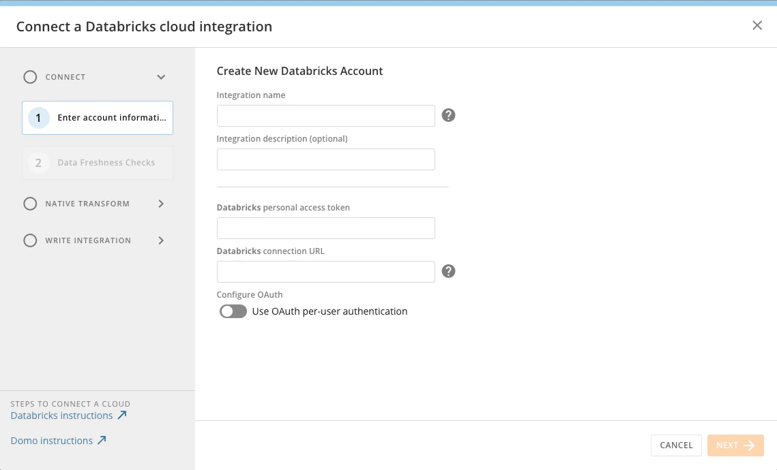
Task: Click the help icon beside Integration name
Action: tap(448, 115)
